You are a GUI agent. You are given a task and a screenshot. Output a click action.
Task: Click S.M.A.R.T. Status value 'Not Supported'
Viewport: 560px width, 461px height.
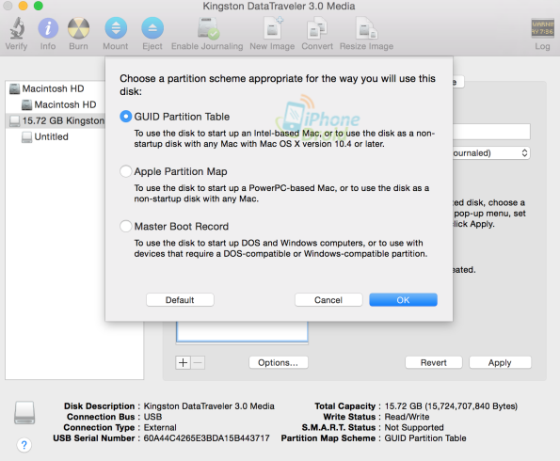click(414, 427)
